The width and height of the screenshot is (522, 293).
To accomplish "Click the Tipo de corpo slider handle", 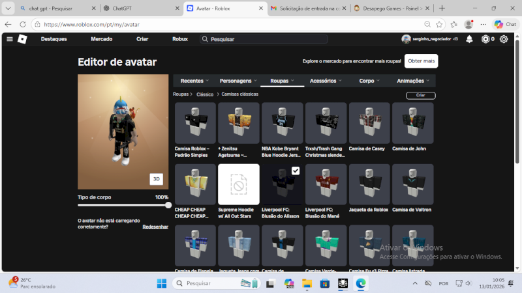I will pos(168,205).
